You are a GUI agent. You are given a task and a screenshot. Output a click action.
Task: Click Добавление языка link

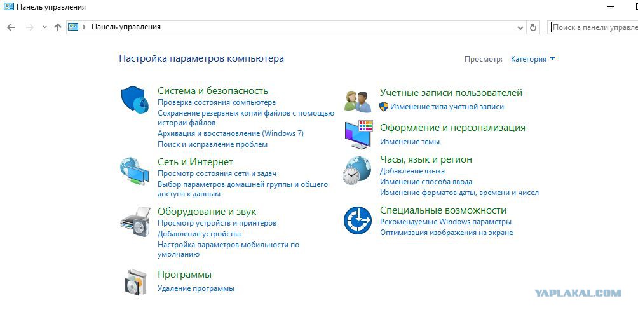412,172
